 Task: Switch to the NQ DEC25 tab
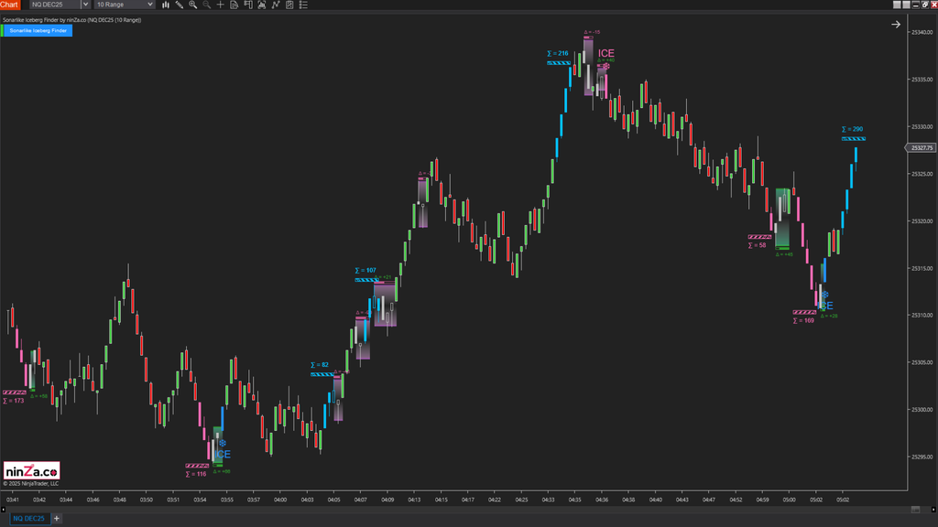pyautogui.click(x=27, y=517)
